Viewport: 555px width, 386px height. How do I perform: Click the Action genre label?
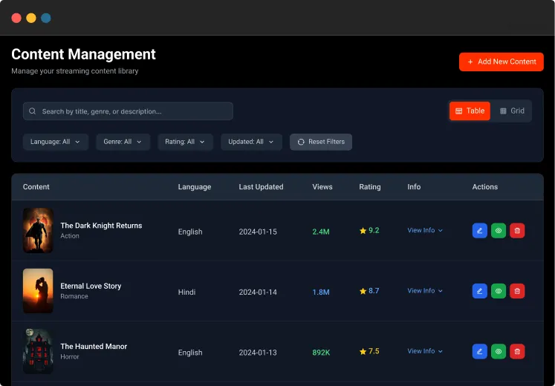coord(70,236)
